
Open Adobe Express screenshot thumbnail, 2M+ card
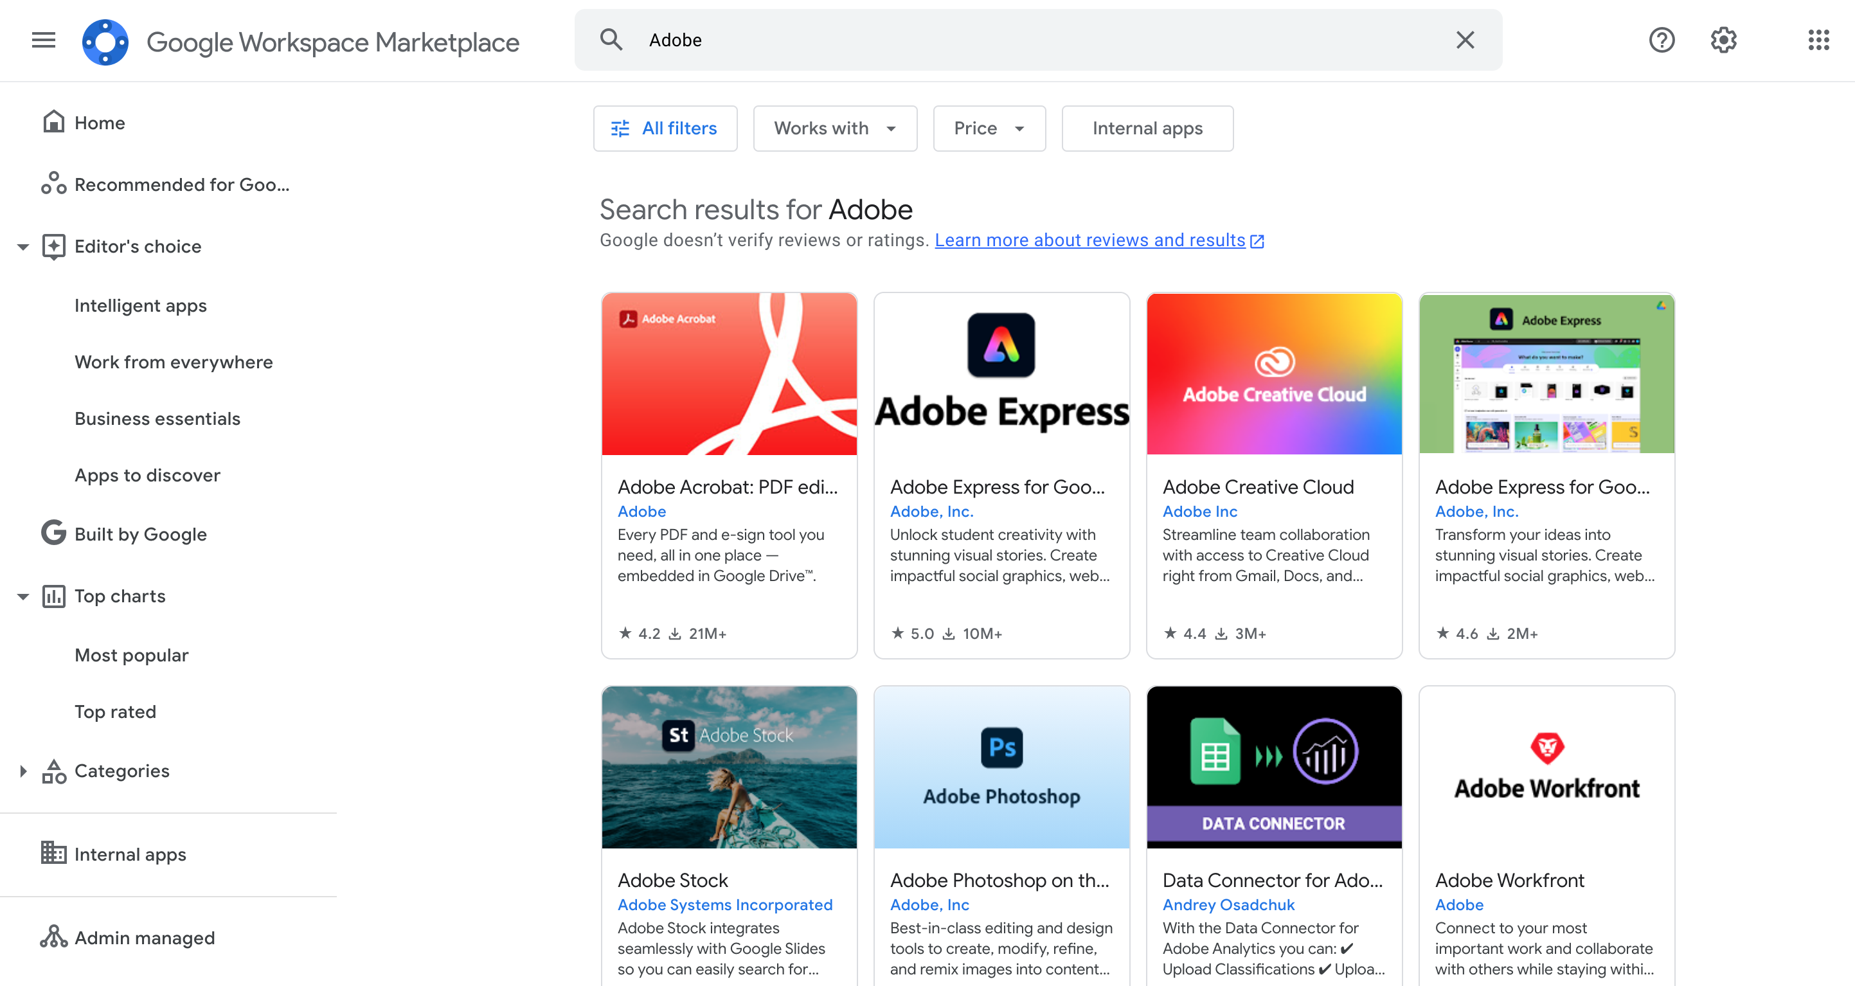point(1546,374)
